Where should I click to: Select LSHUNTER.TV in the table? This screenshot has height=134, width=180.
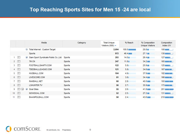[x=36, y=85]
